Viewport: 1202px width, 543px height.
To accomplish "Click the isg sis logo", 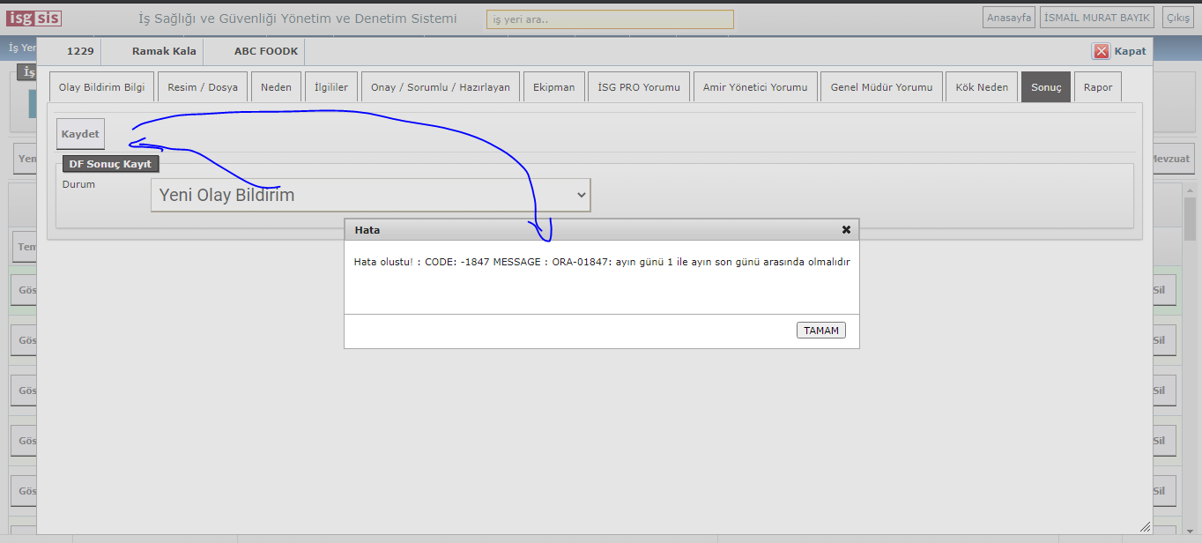I will 34,19.
